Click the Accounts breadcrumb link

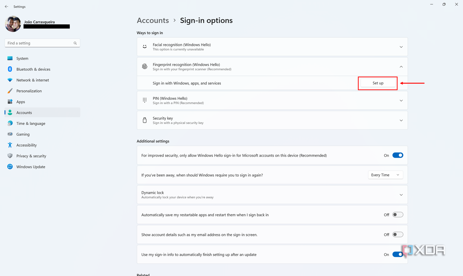[153, 20]
